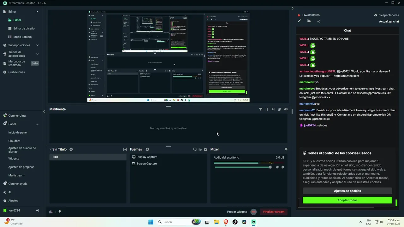The height and width of the screenshot is (227, 404).
Task: Click the webcam icon in Fuentes
Action: click(x=200, y=149)
